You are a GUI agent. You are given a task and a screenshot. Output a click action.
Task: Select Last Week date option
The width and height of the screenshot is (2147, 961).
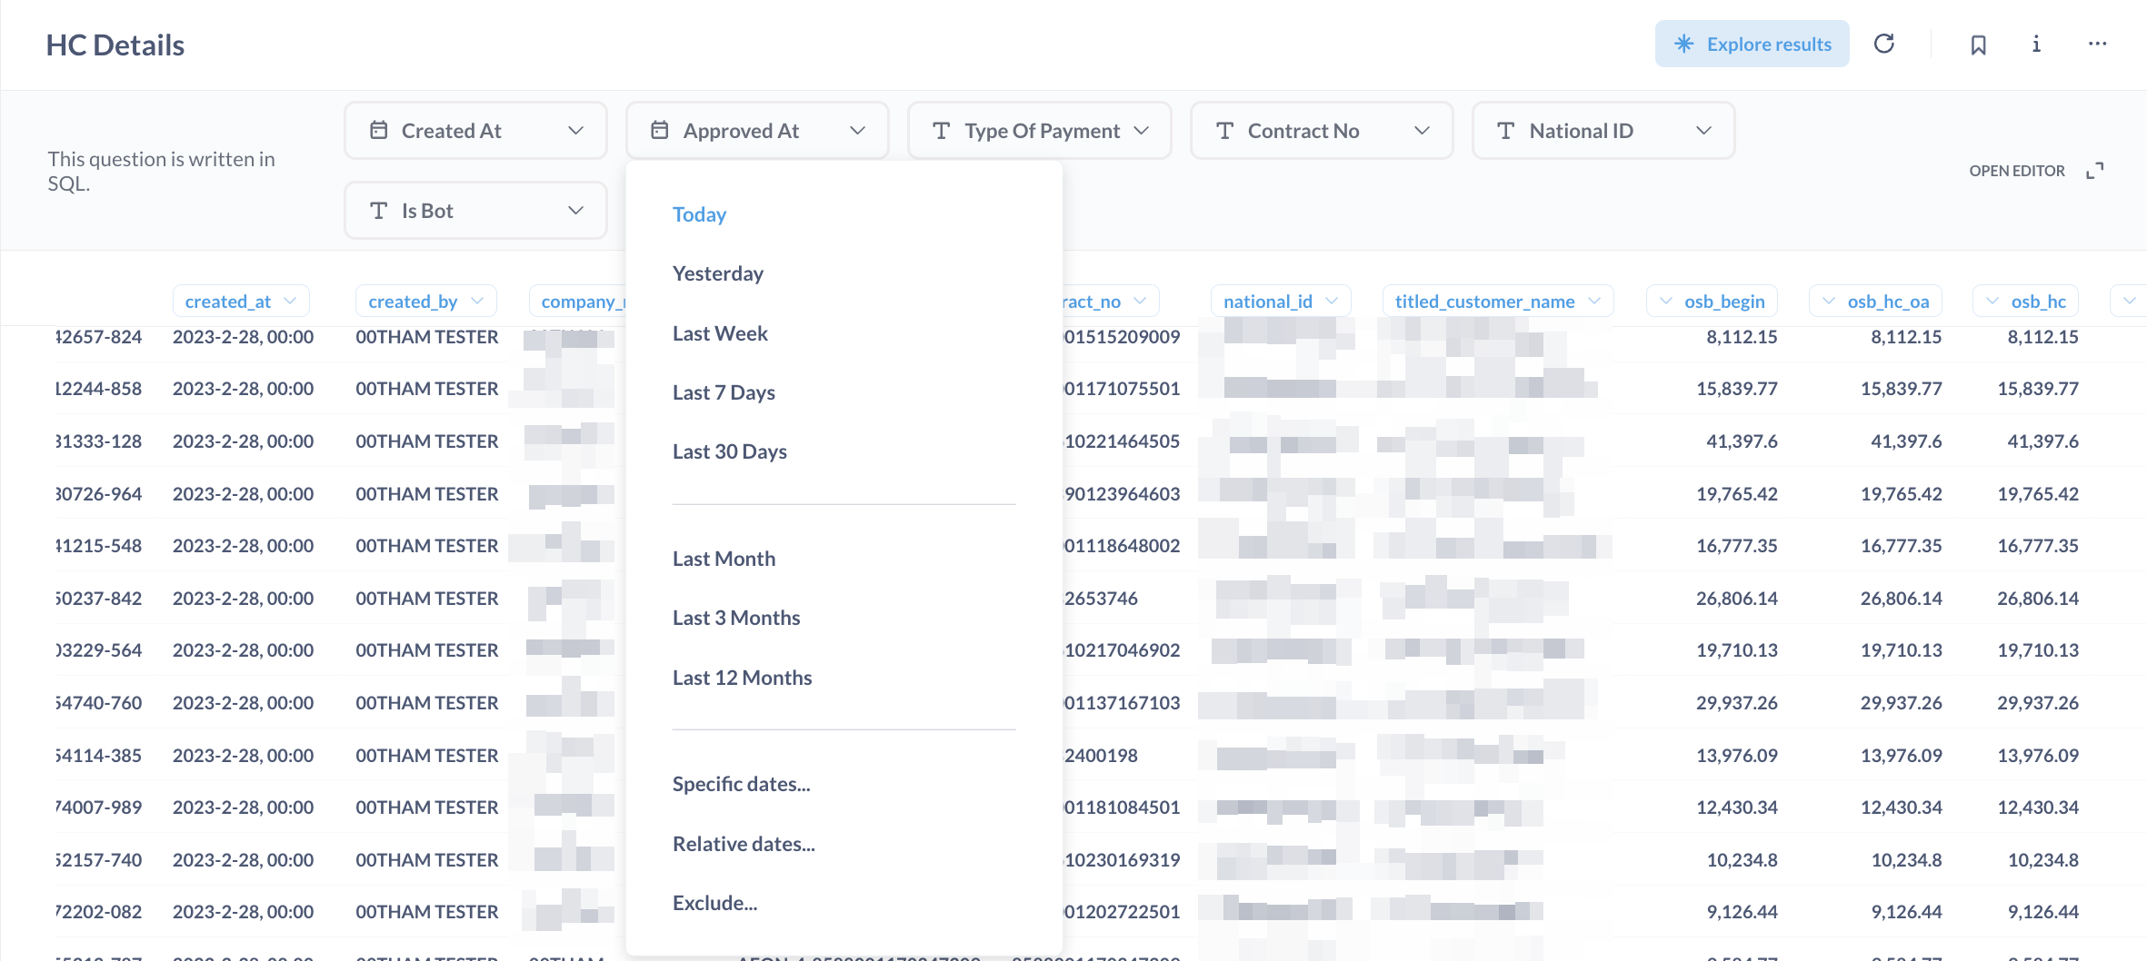[720, 333]
